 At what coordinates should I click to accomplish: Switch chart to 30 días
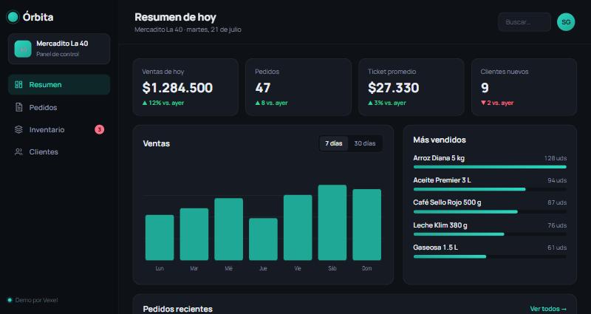[x=364, y=143]
